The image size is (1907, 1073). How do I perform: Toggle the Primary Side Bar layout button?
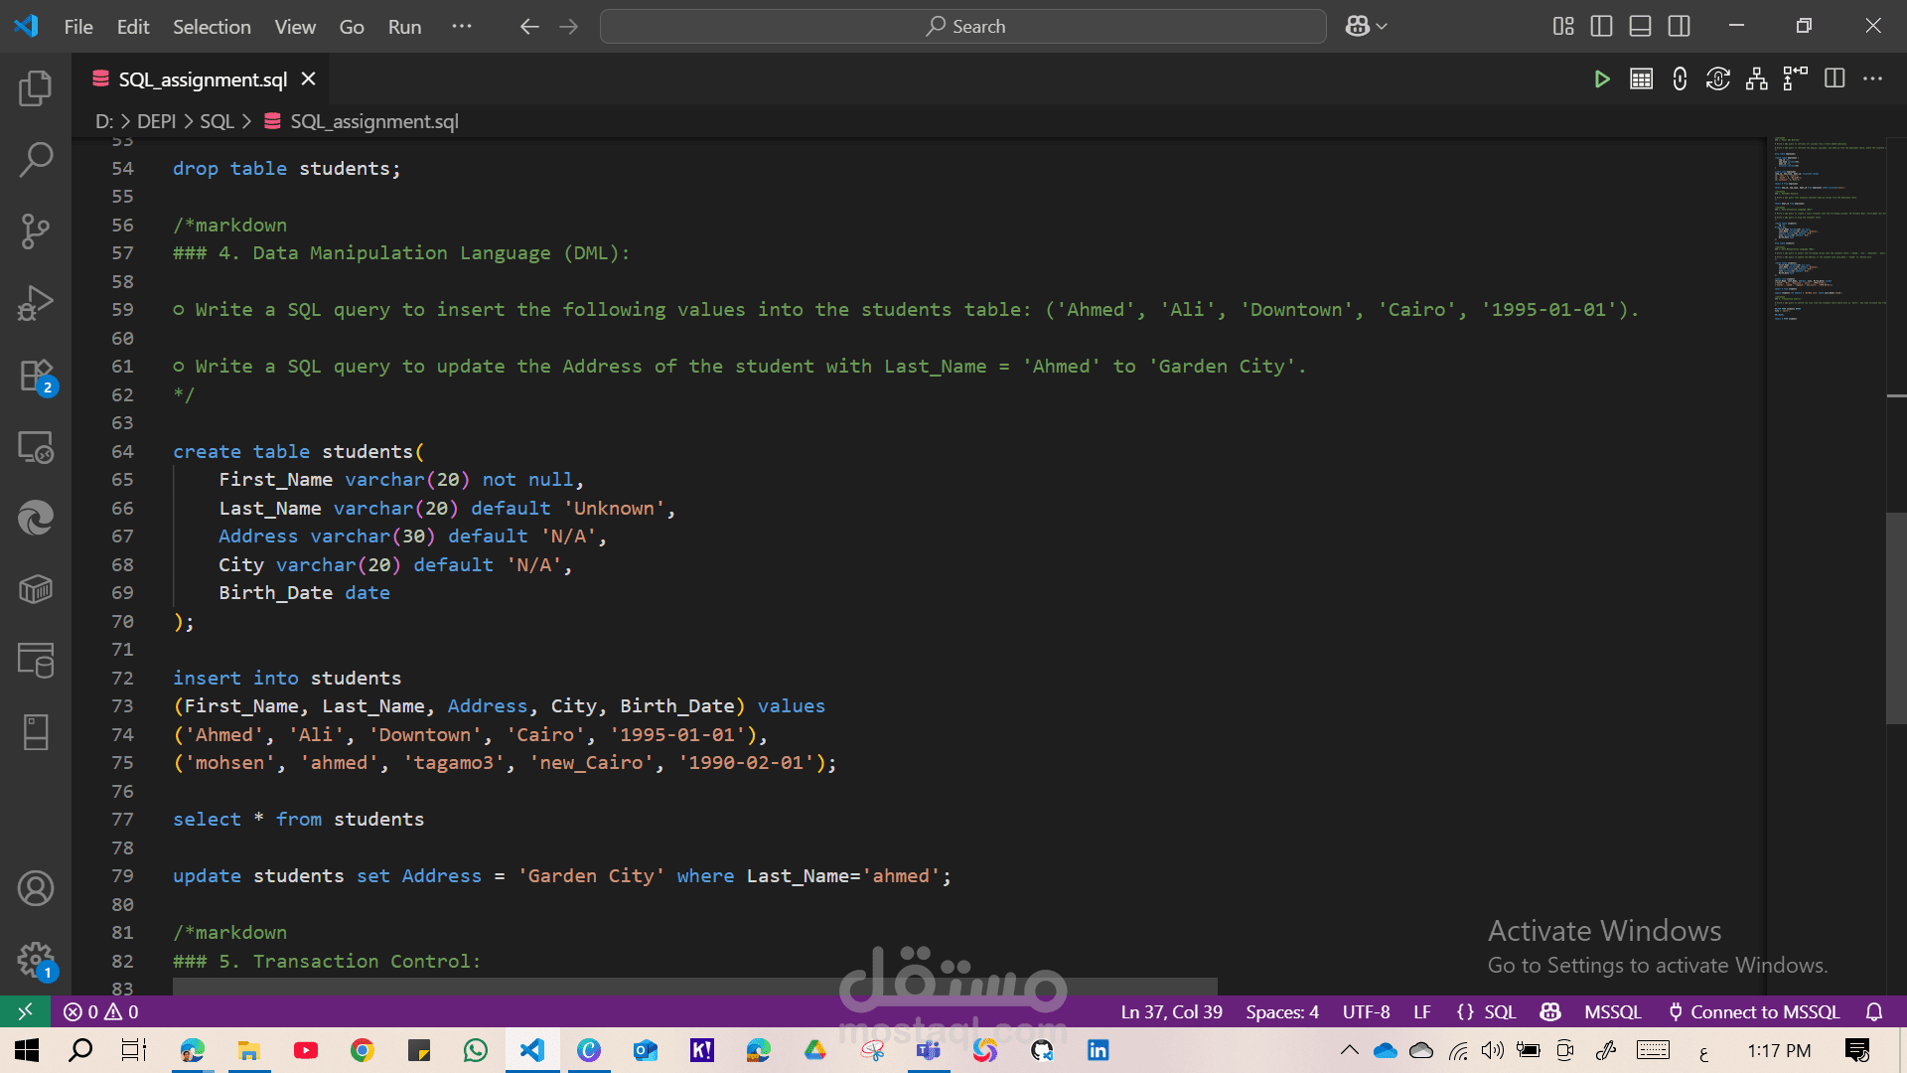click(x=1601, y=27)
